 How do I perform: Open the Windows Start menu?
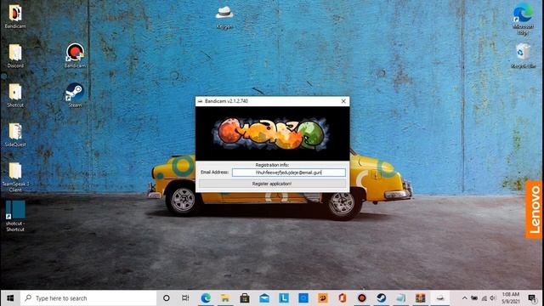pyautogui.click(x=10, y=298)
